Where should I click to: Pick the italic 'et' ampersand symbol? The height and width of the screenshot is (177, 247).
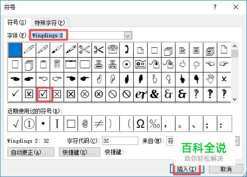click(x=140, y=94)
